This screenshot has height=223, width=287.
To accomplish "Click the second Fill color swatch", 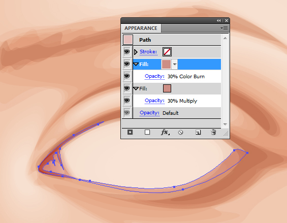I will (x=167, y=88).
